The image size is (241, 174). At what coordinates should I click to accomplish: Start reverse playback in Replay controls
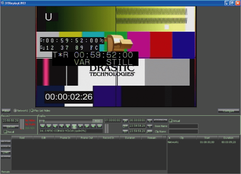(x=61, y=126)
